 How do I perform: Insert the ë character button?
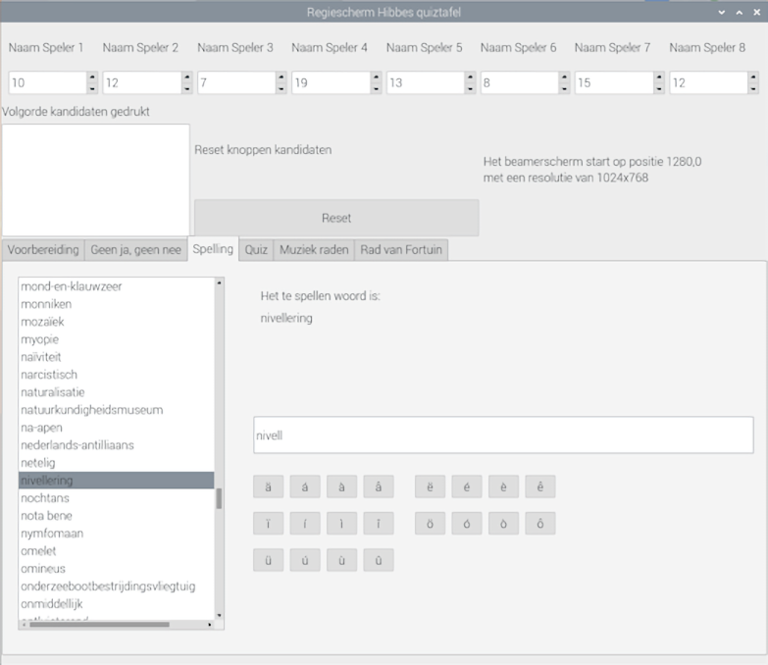[430, 486]
